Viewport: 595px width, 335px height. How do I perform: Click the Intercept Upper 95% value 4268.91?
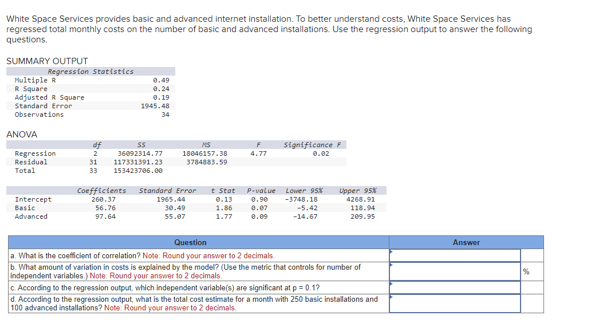coord(360,199)
